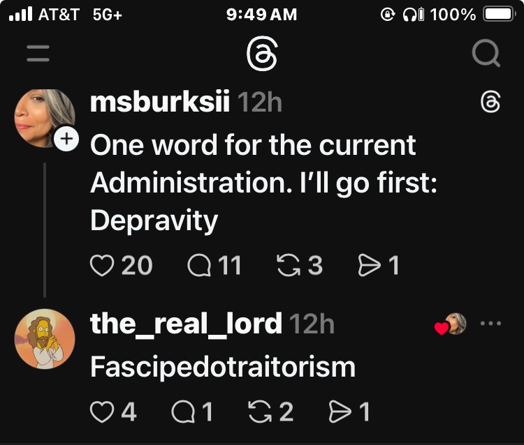Tap the Threads logo at top center
This screenshot has width=524, height=445.
coord(262,54)
